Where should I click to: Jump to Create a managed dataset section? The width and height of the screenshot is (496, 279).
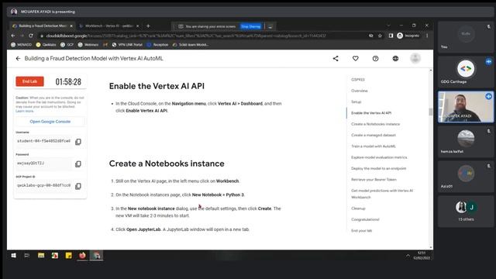pyautogui.click(x=374, y=135)
